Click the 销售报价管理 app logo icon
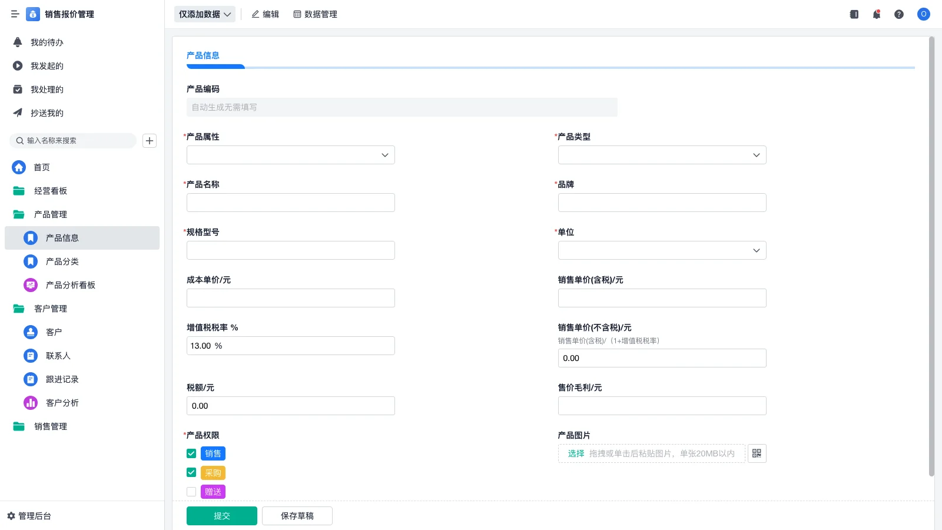The height and width of the screenshot is (530, 942). [33, 14]
